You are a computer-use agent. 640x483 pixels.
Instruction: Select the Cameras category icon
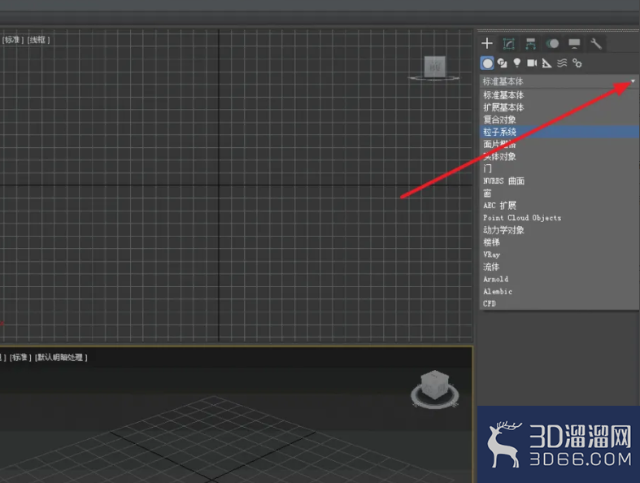(x=532, y=63)
